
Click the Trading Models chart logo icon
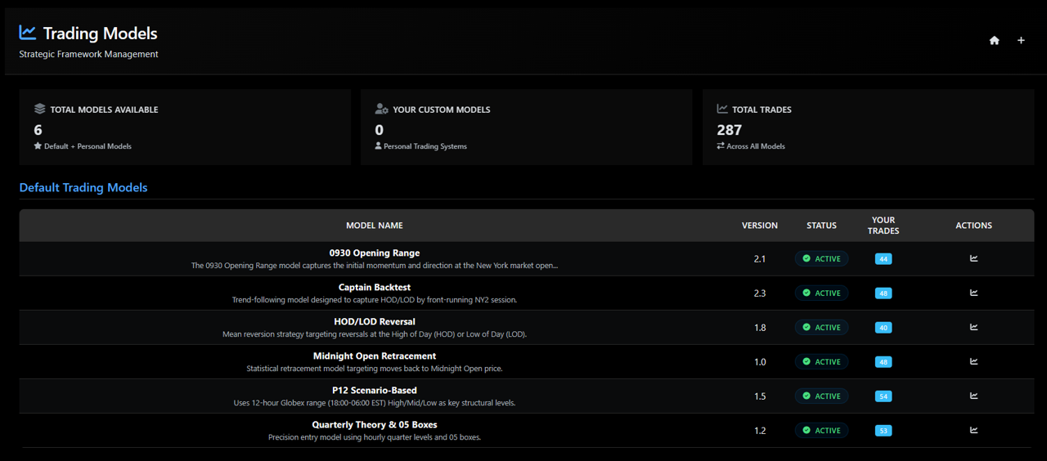(28, 33)
